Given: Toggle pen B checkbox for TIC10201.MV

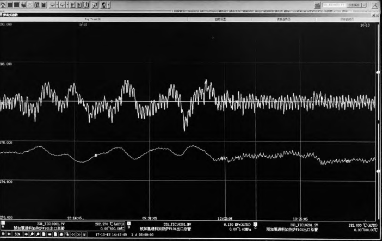Looking at the screenshot, I should [129, 223].
